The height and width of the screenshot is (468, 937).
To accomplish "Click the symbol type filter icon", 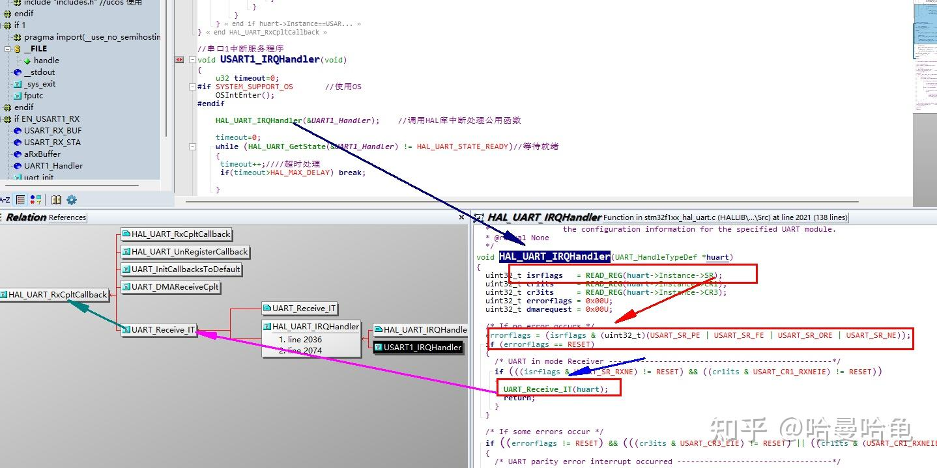I will pos(36,200).
